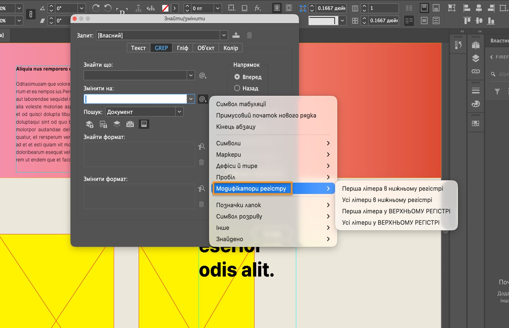Image resolution: width=509 pixels, height=328 pixels.
Task: Click the align bottom edges icon
Action: point(491,21)
